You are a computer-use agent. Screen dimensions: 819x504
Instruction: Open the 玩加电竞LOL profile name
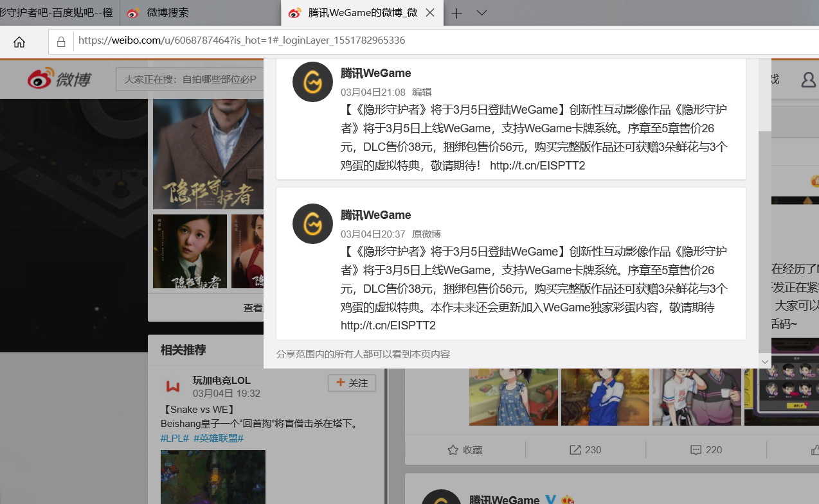[x=222, y=381]
